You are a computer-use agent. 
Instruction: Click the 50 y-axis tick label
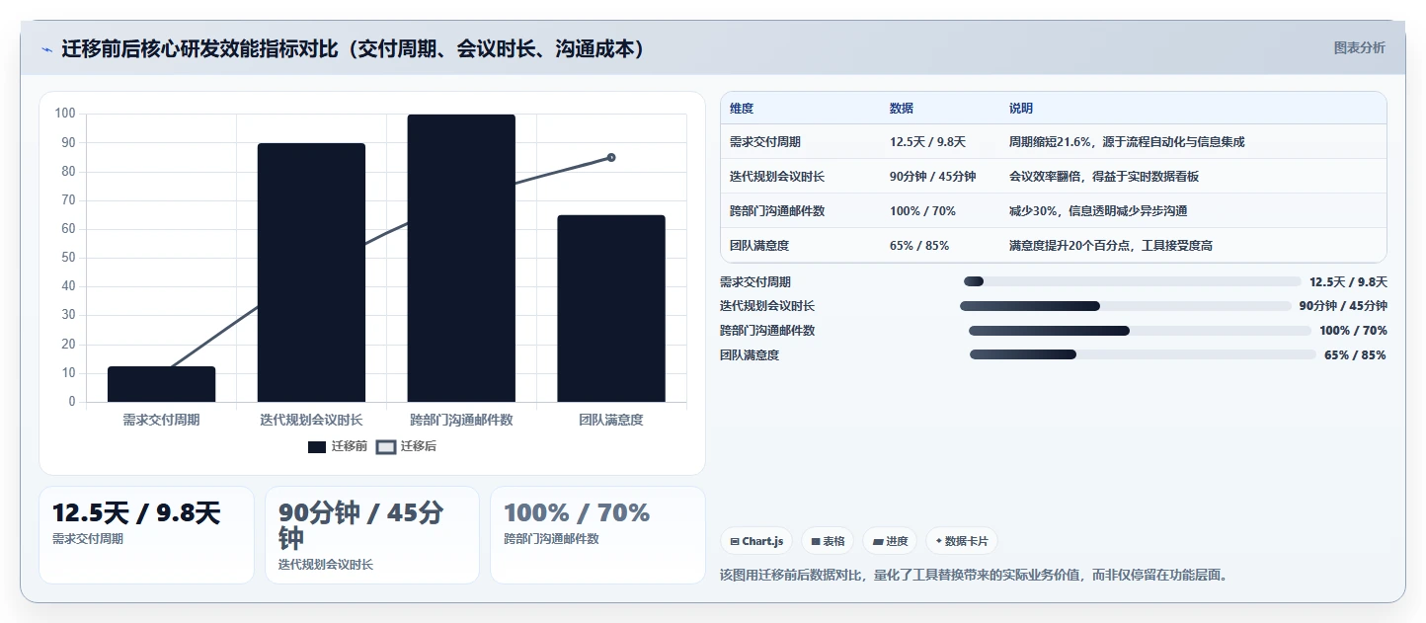pos(69,258)
